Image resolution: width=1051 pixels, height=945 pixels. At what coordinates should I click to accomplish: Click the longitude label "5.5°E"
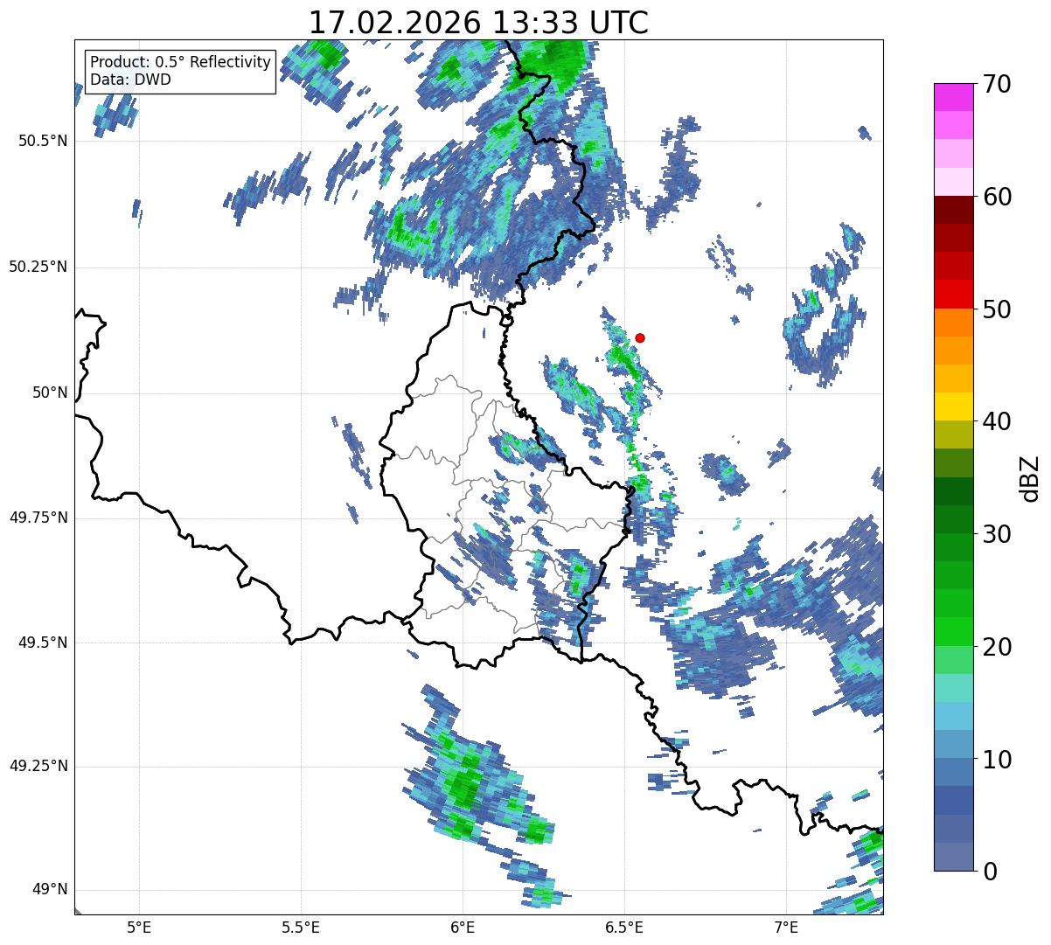[x=301, y=927]
